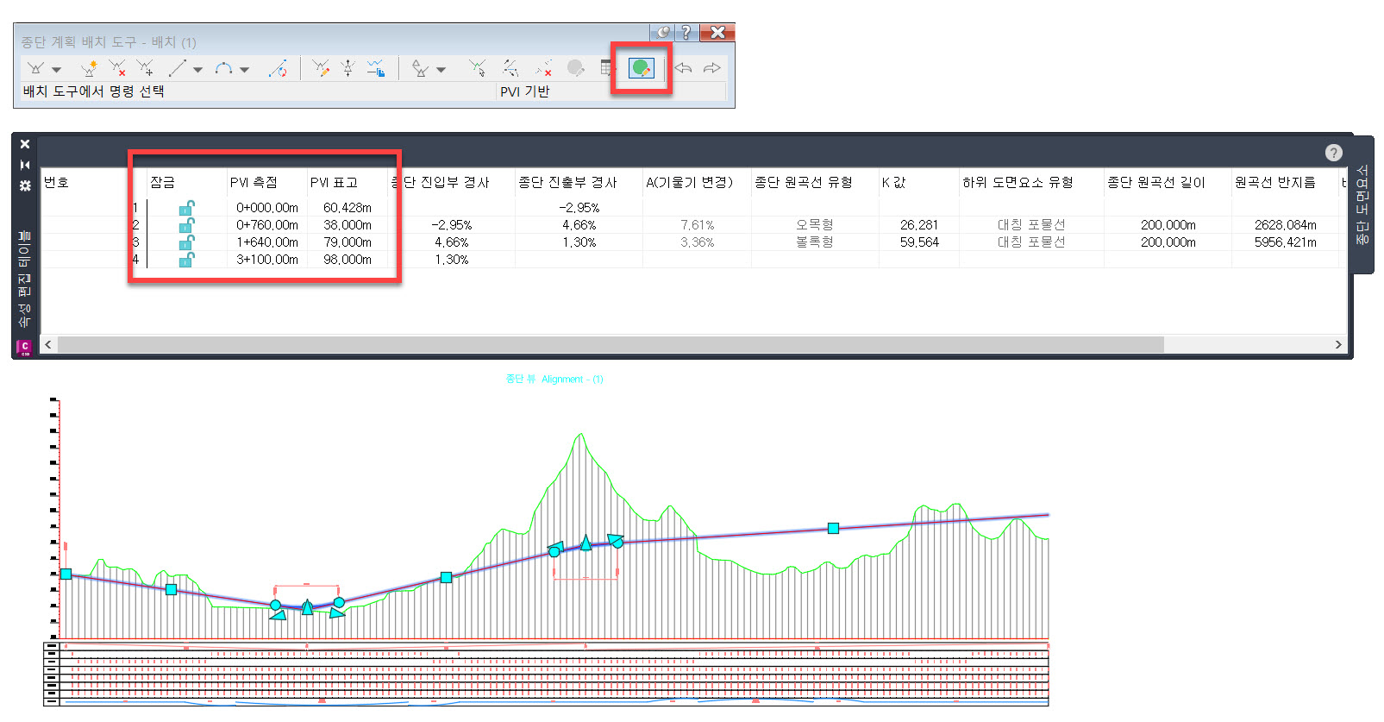
Task: Click the PVI 측점 column header
Action: (254, 182)
